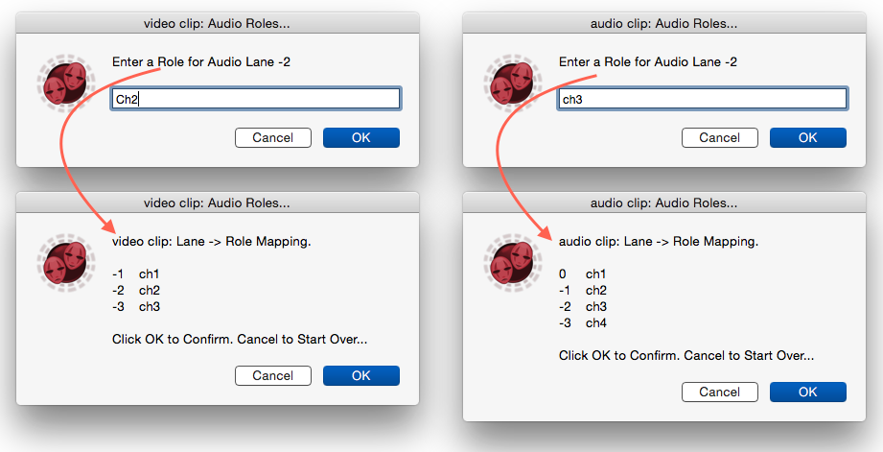Viewport: 883px width, 452px height.
Task: Confirm OK in audio clip Lane Role Mapping dialog
Action: point(808,392)
